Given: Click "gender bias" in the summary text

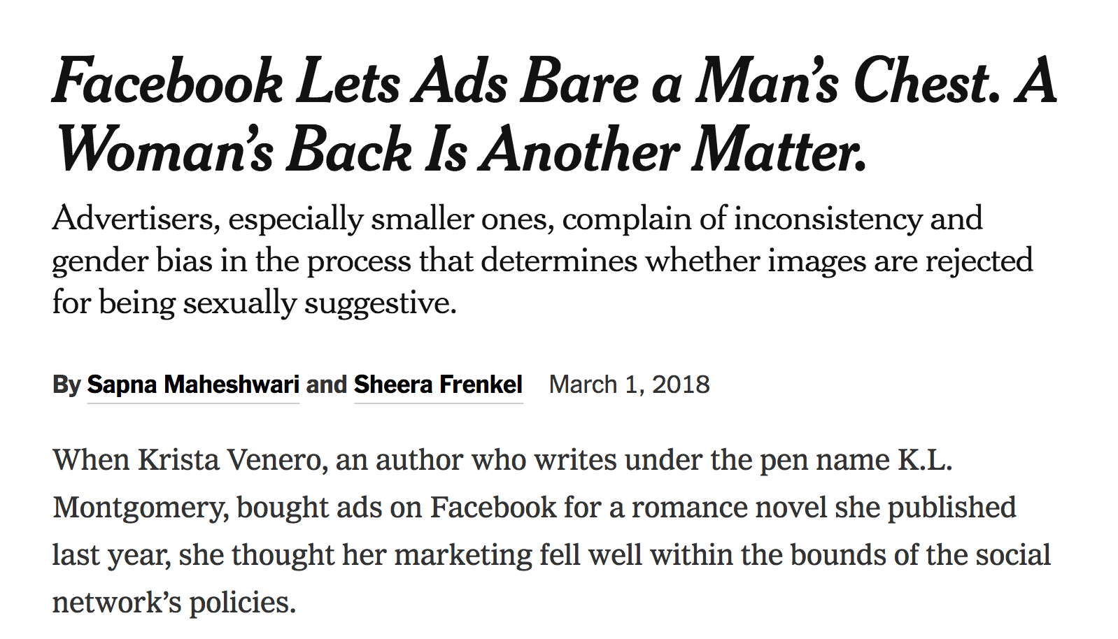Looking at the screenshot, I should 133,261.
